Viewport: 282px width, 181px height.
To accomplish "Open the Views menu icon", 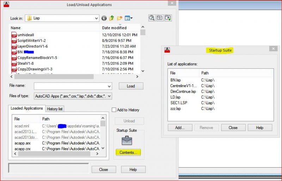I will 129,18.
